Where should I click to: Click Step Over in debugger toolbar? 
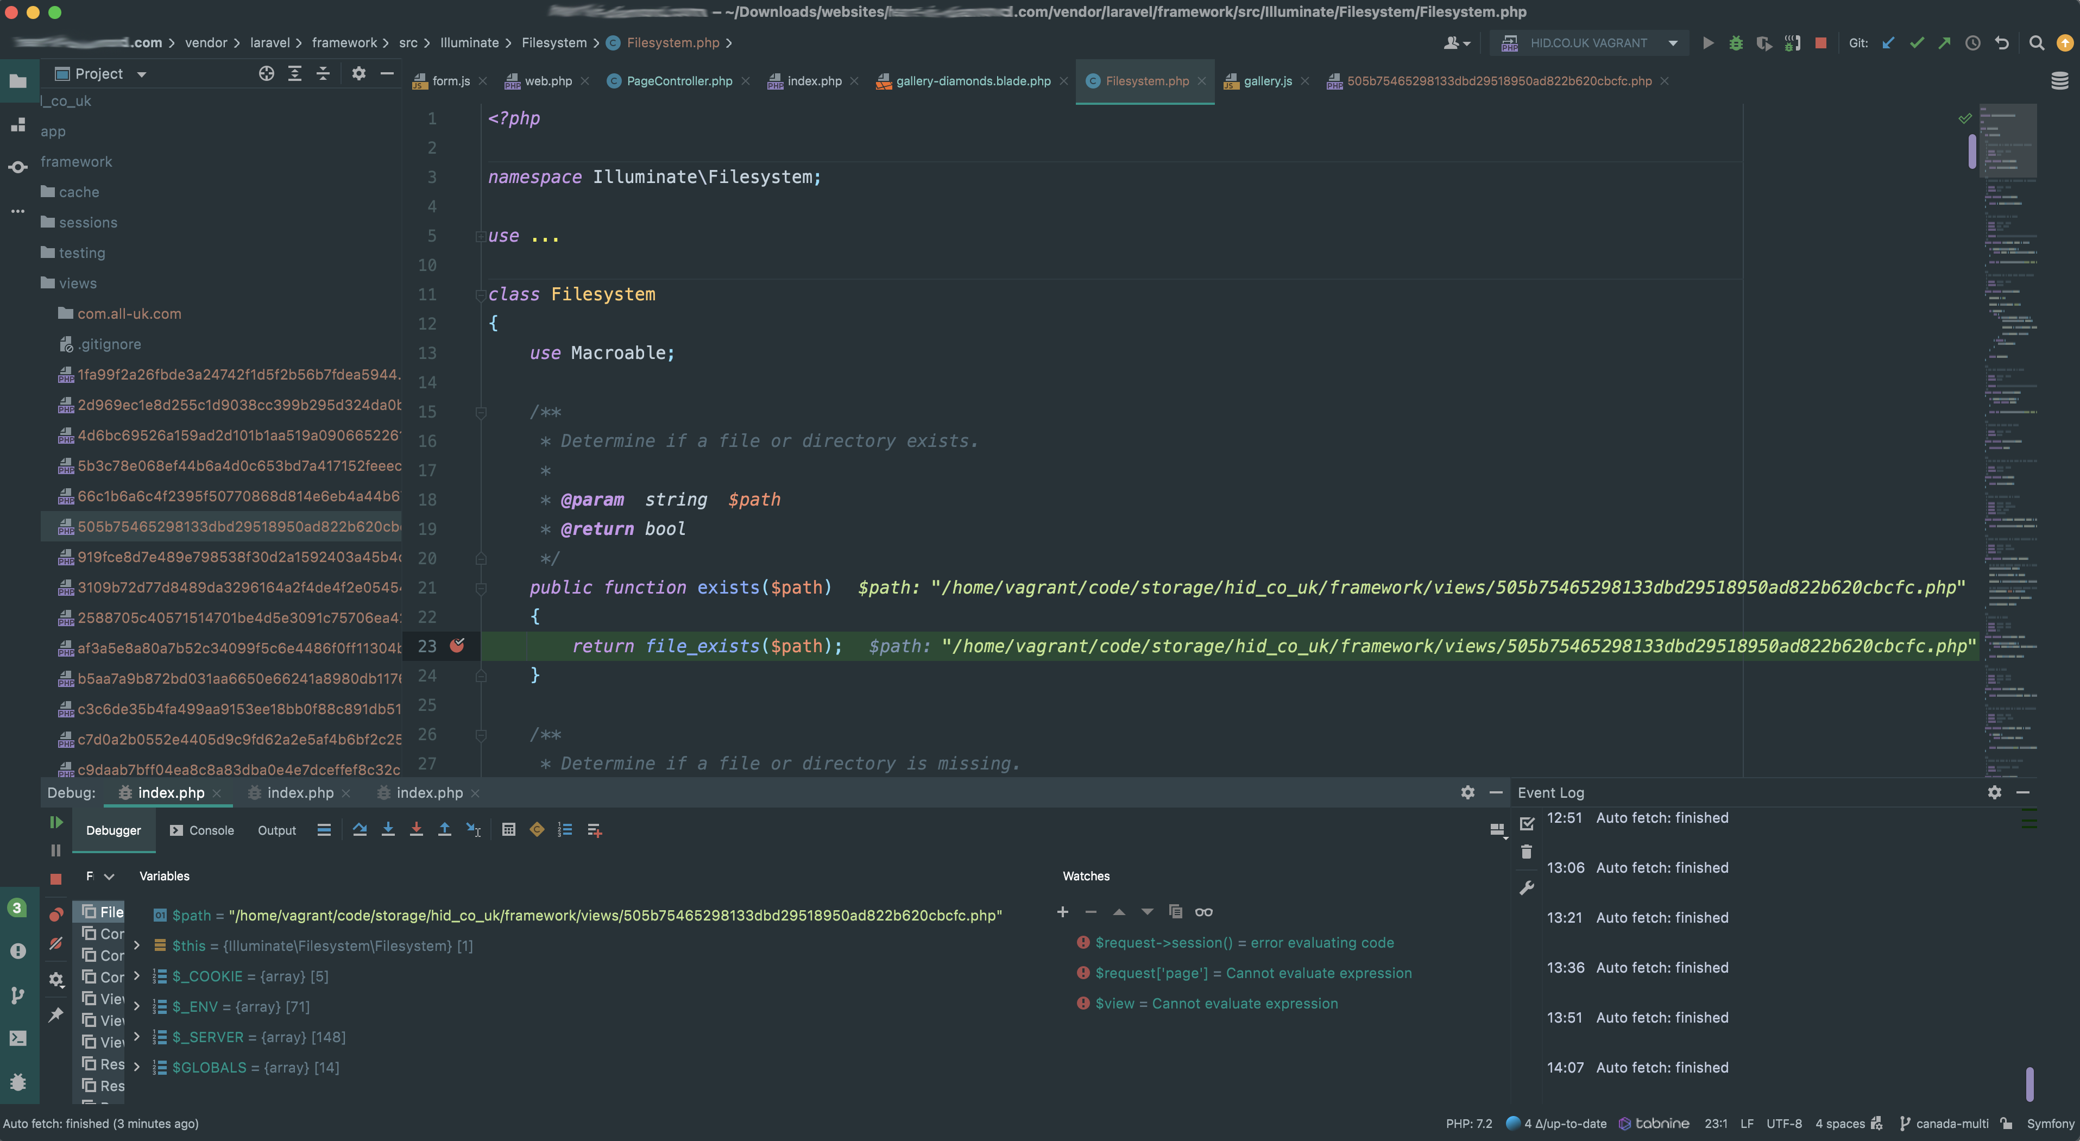(x=360, y=829)
